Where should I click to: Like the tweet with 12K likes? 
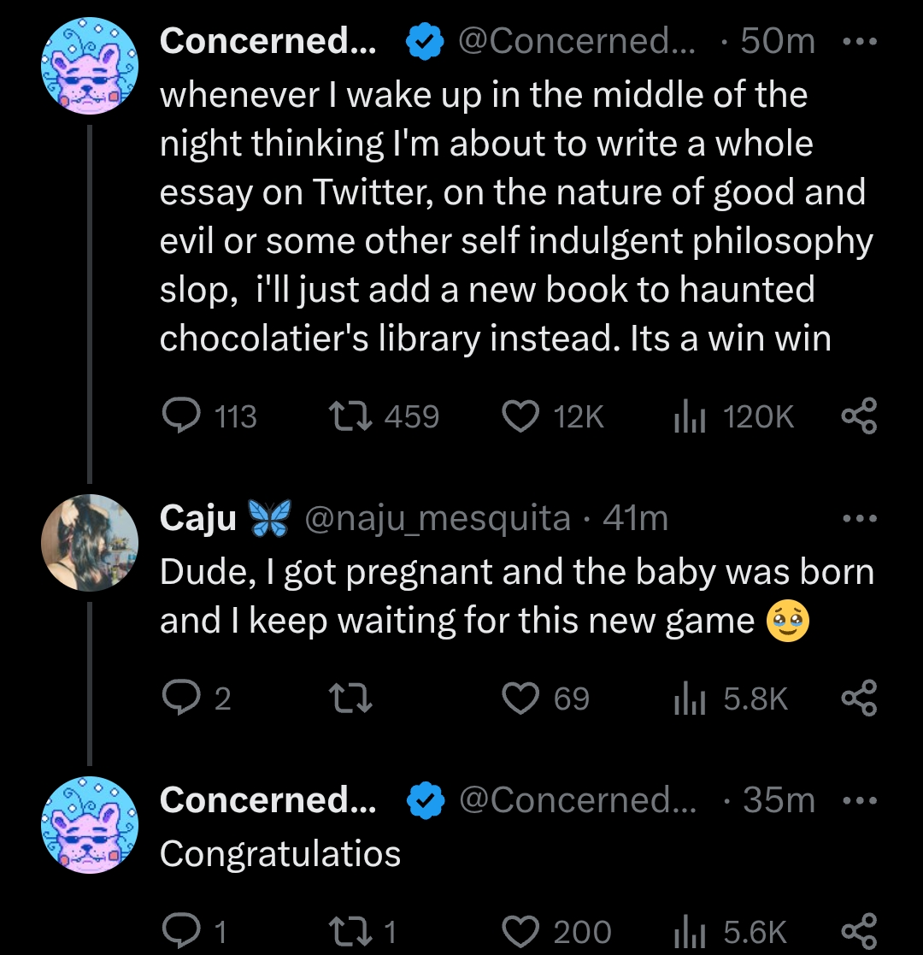tap(520, 417)
